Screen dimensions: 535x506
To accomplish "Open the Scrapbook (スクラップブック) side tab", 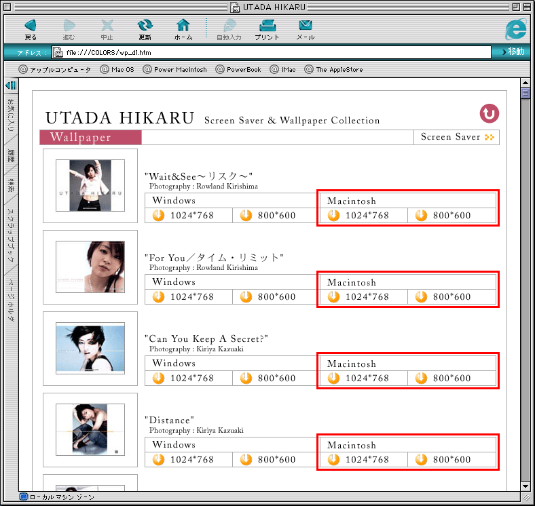I will (11, 235).
